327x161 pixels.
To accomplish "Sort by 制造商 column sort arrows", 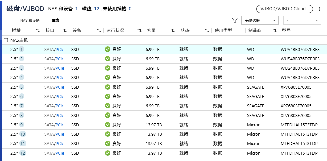I will [275, 31].
